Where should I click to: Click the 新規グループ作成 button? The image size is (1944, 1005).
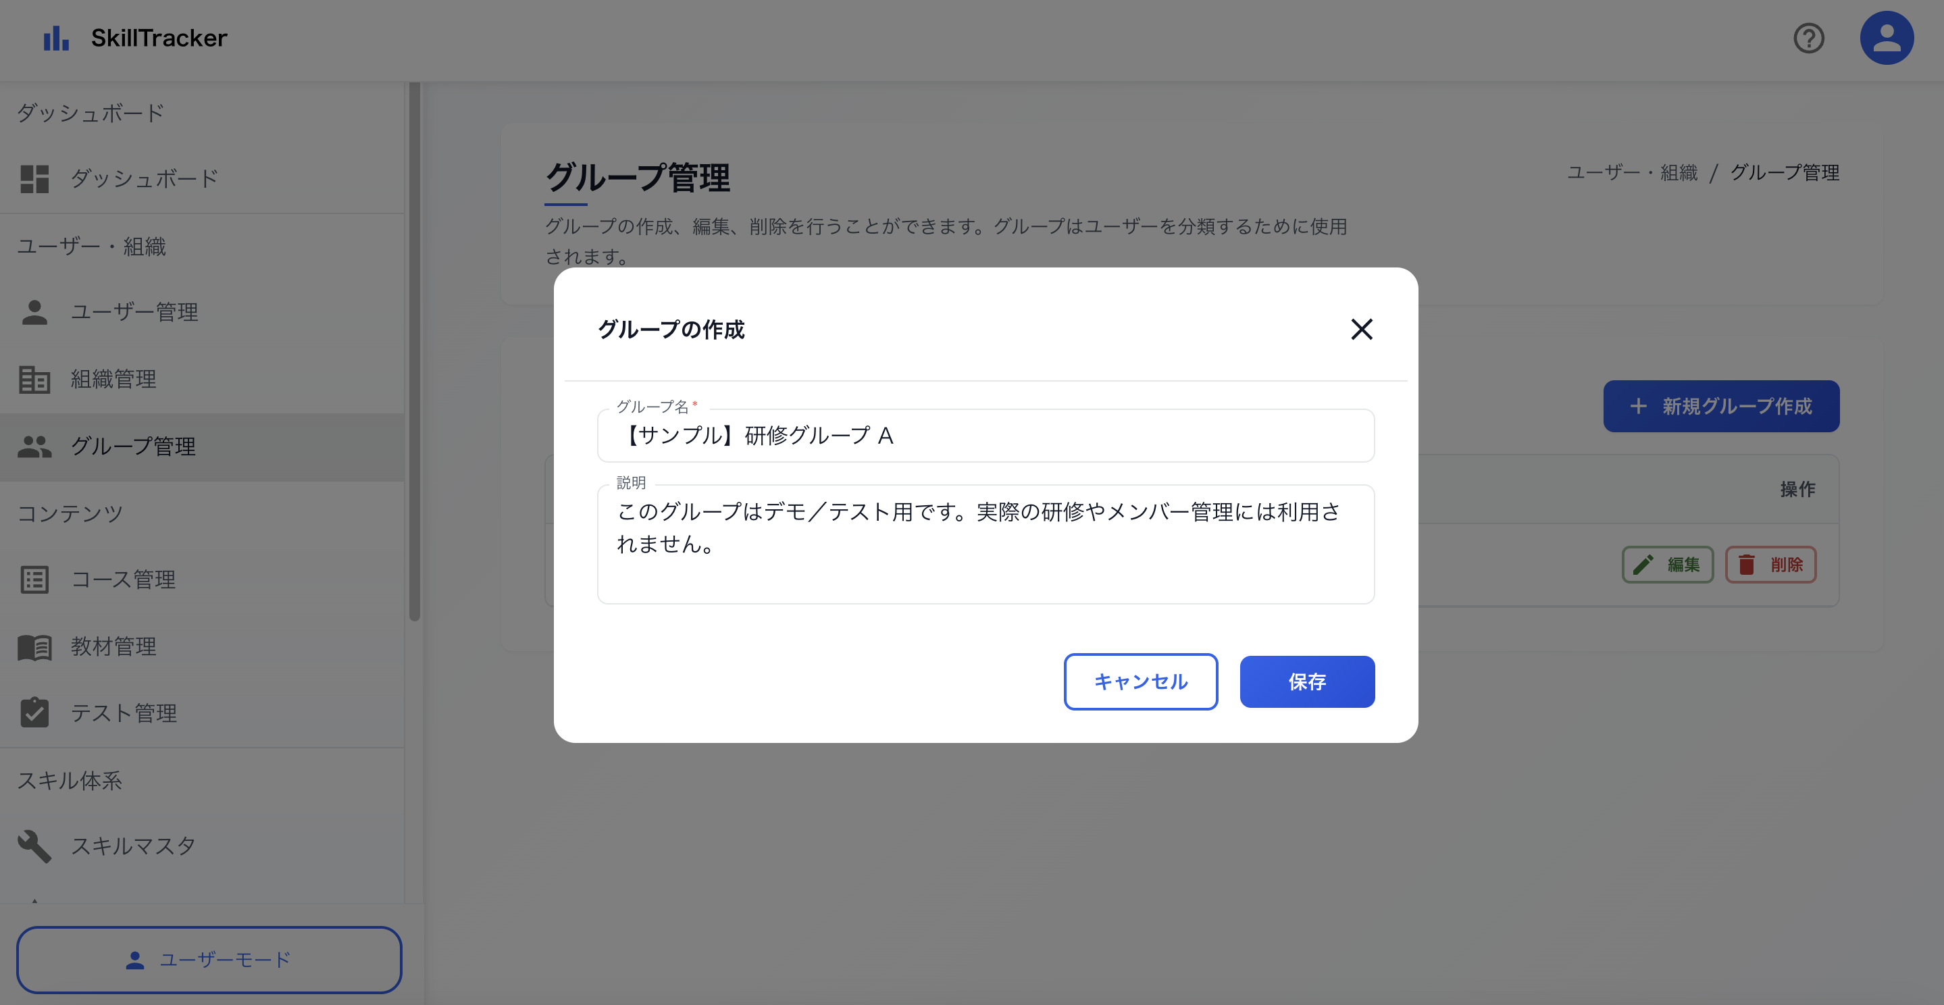point(1721,407)
